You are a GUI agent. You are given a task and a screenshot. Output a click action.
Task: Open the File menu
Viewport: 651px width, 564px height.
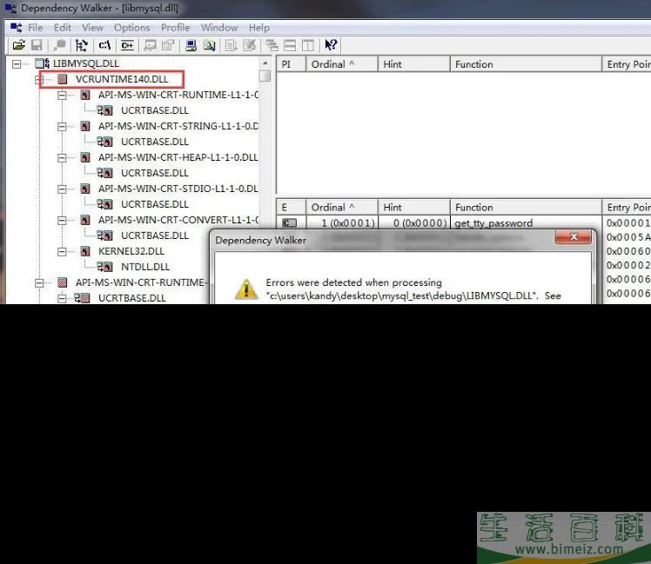pyautogui.click(x=36, y=28)
